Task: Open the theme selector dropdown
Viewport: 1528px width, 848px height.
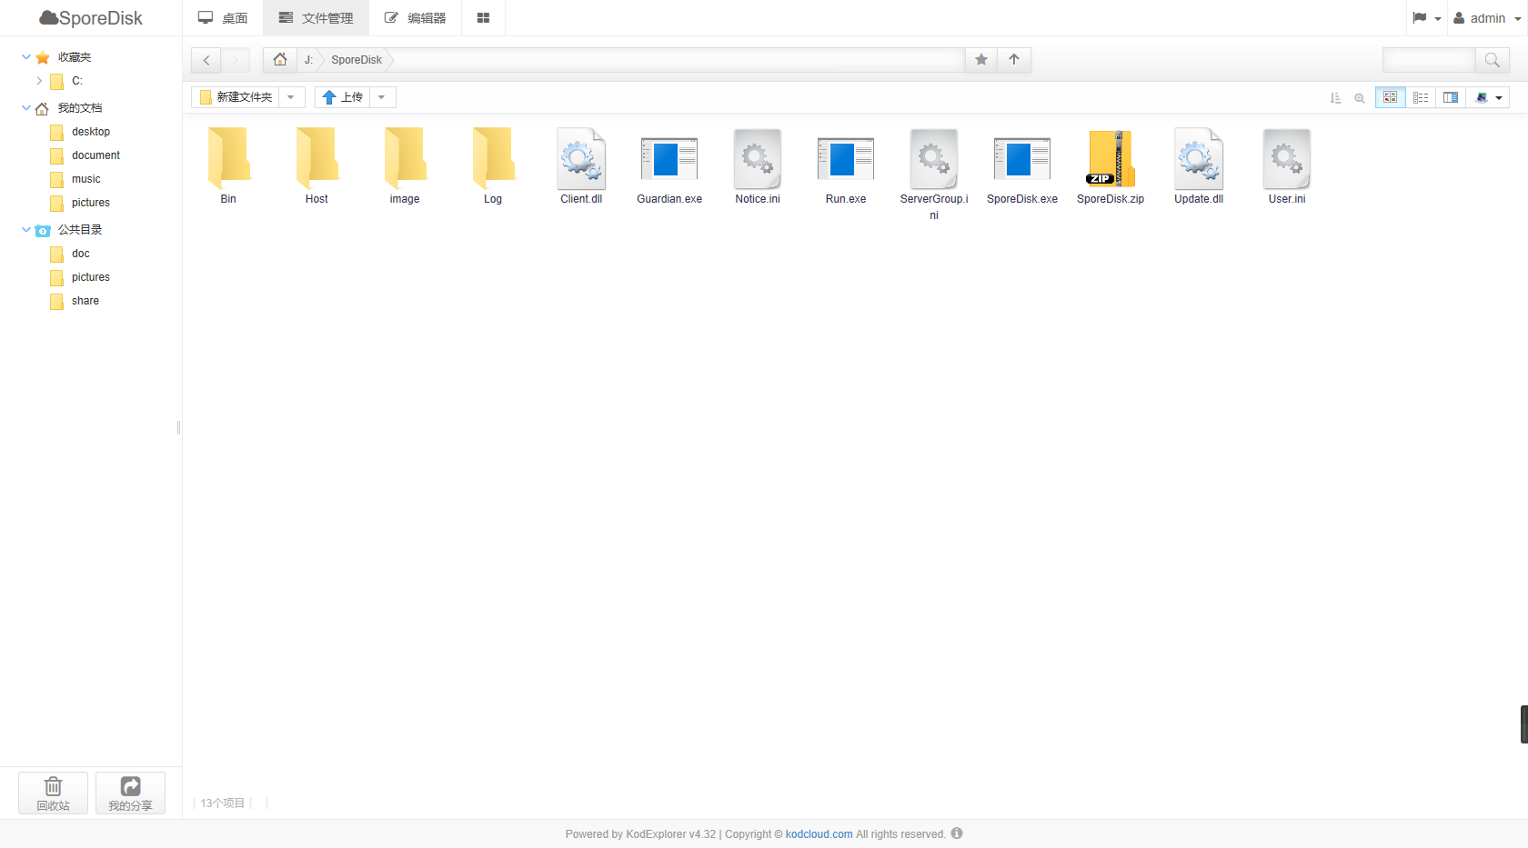Action: pos(1488,97)
